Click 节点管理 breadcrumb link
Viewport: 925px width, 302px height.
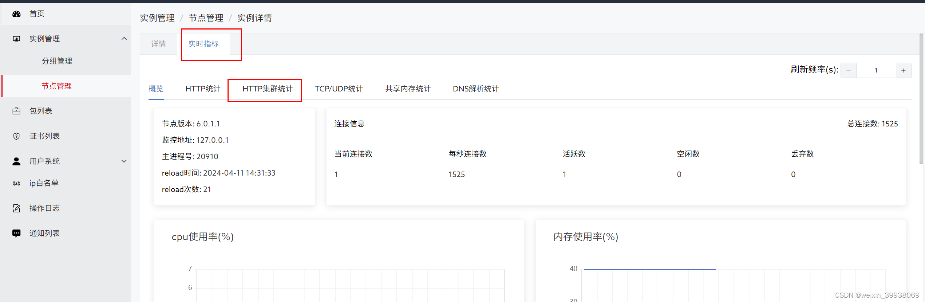point(206,18)
